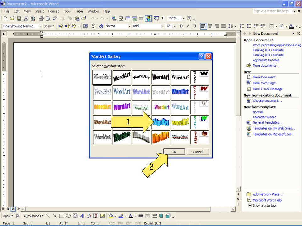Click the Highlight color pen in Formatting toolbar
Viewport: 302px width, 226px height.
(281, 26)
